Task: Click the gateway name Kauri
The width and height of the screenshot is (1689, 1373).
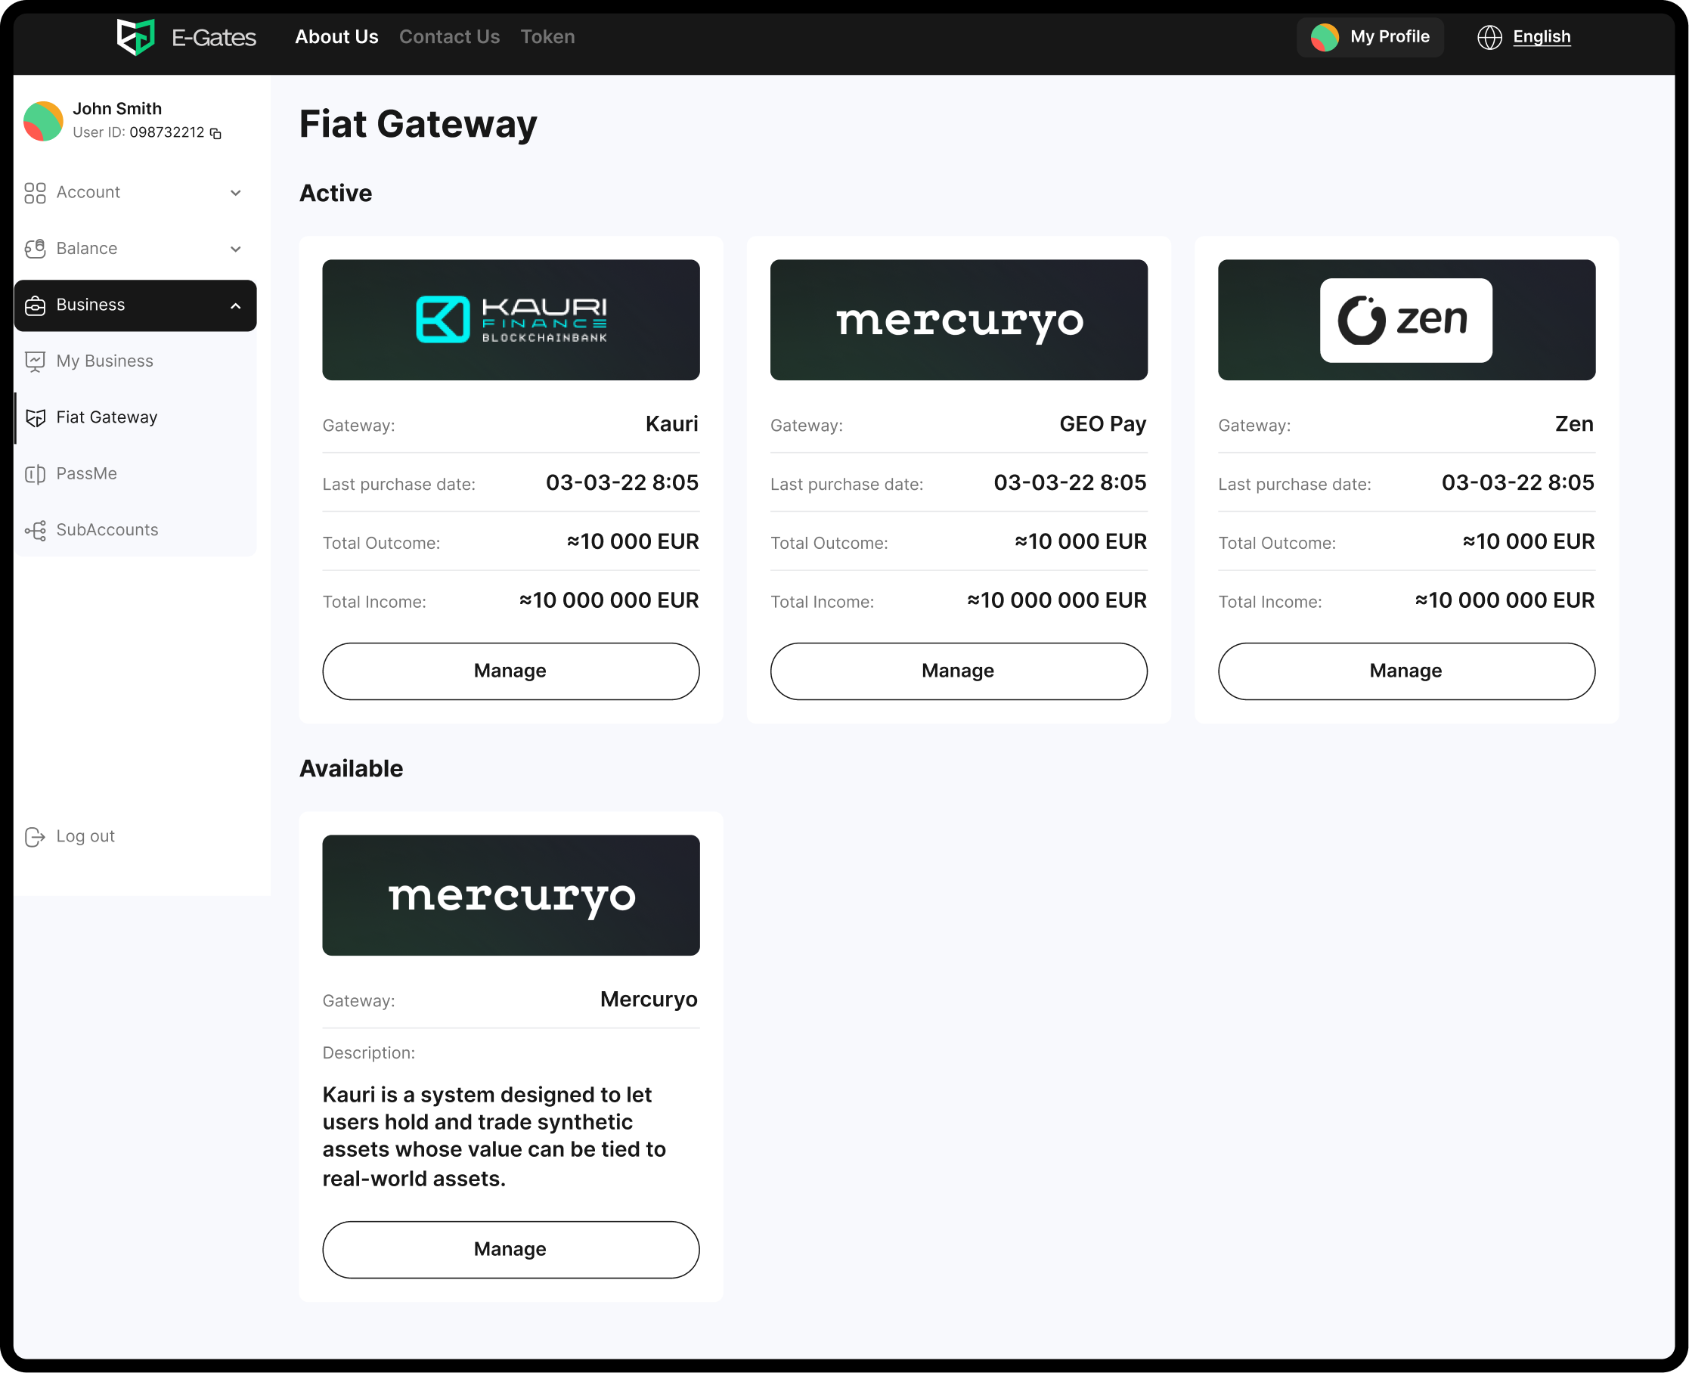Action: [672, 424]
